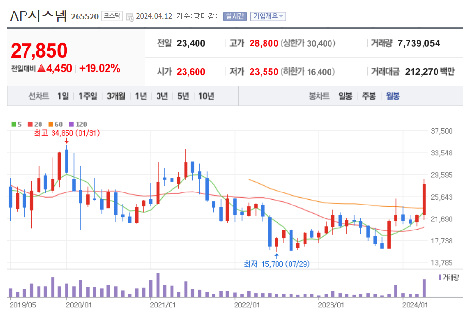Click the +19.02% change rate
This screenshot has height=320, width=463.
point(100,68)
